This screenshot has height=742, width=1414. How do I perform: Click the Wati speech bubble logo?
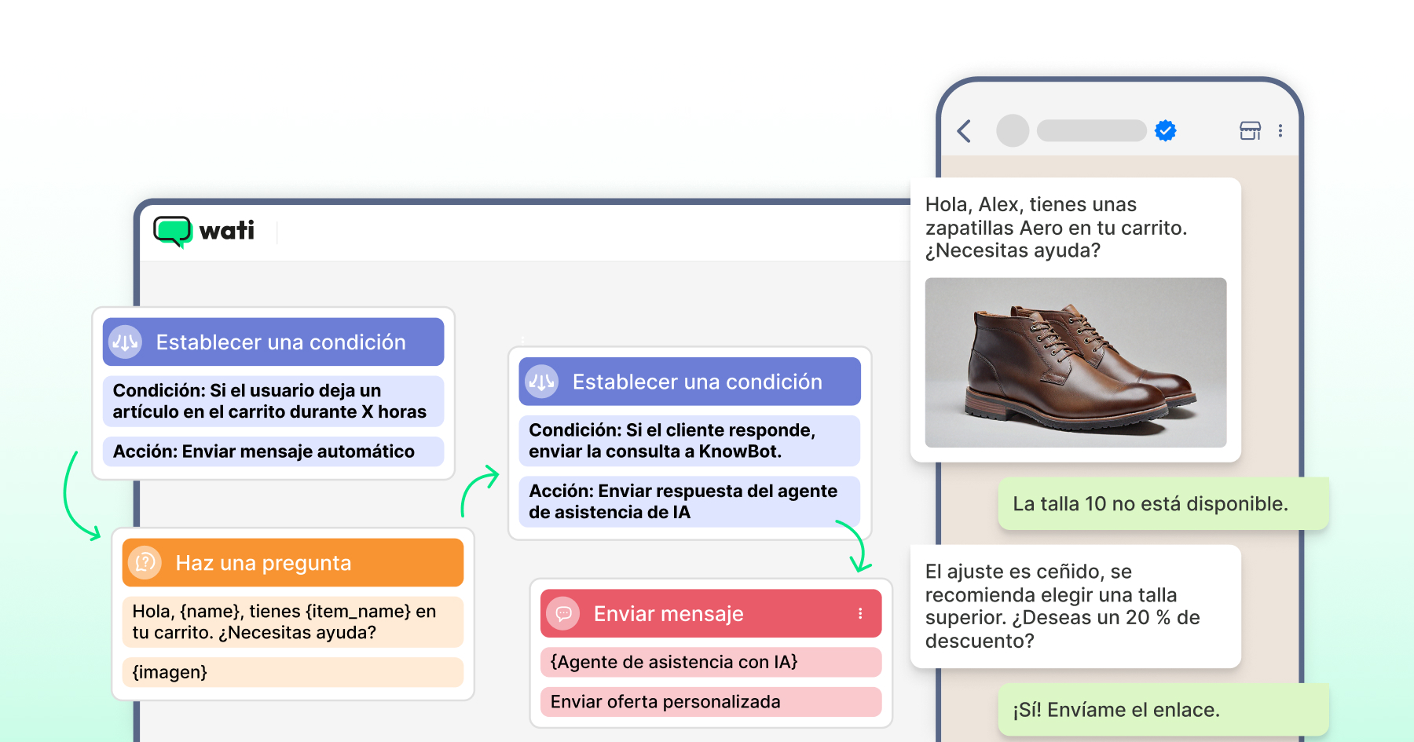(x=173, y=232)
